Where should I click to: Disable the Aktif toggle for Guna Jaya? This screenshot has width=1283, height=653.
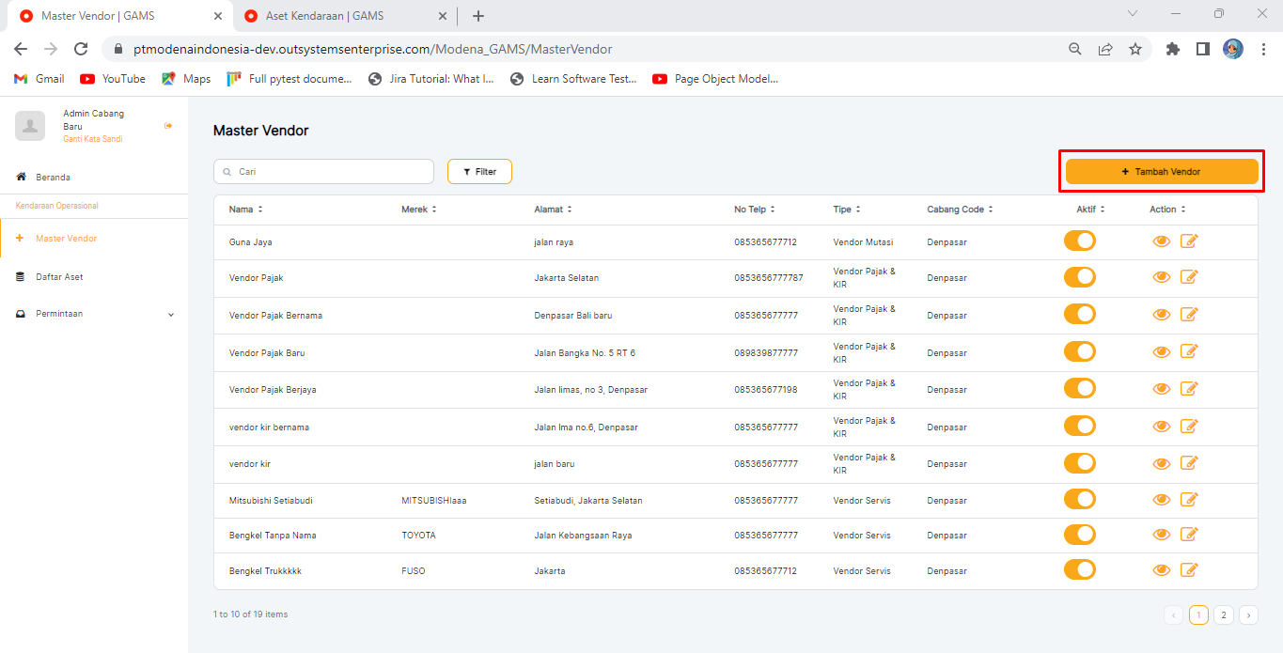[1080, 241]
